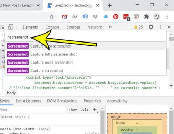The image size is (174, 134).
Task: Close the New Post tab
Action: pyautogui.click(x=38, y=5)
